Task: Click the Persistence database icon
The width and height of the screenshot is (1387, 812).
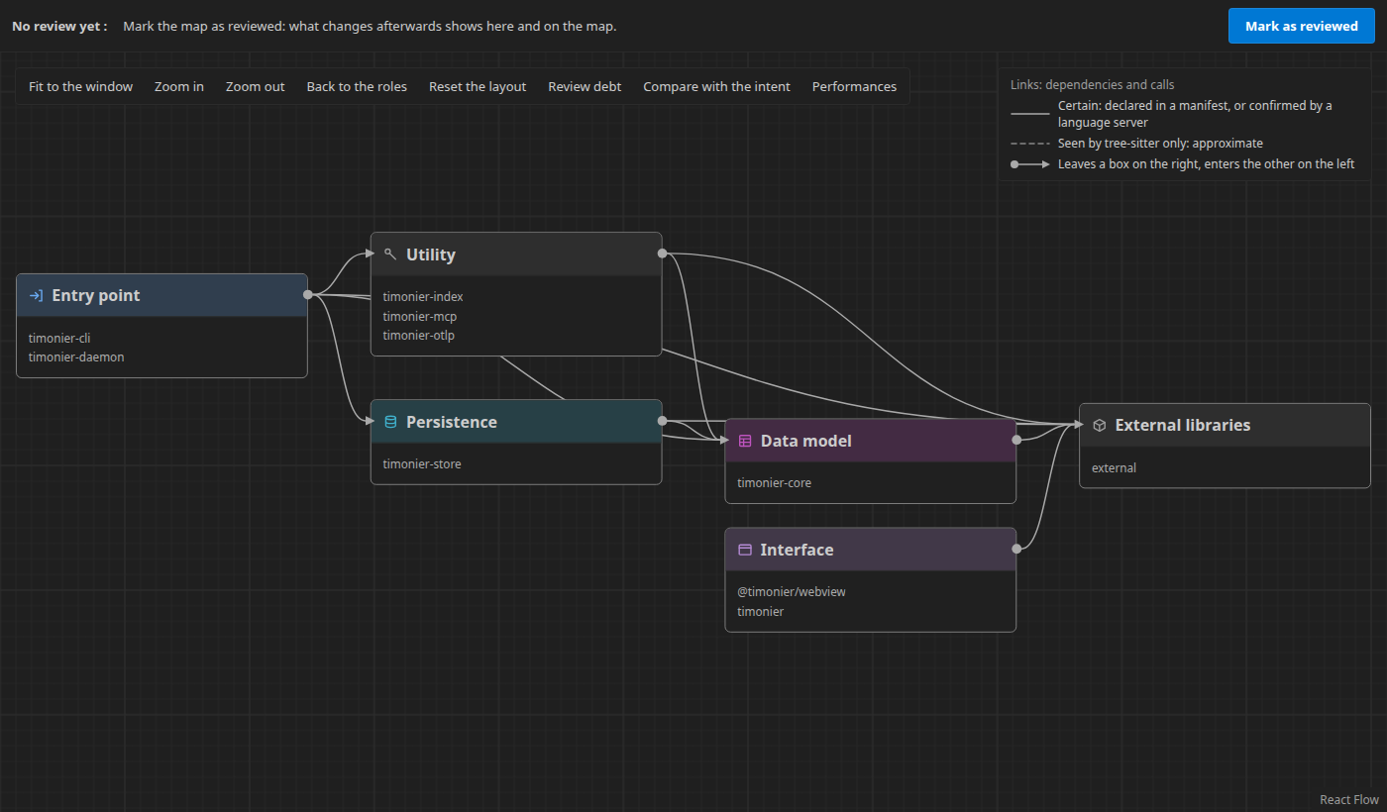Action: (x=390, y=422)
